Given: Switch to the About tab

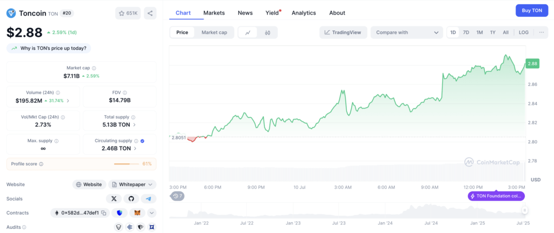Looking at the screenshot, I should tap(337, 13).
